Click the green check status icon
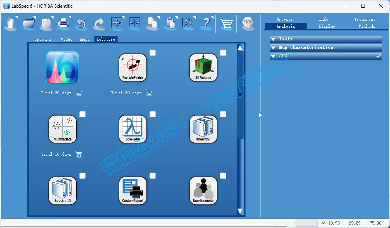Screen dimensions: 390x228 coord(323,223)
